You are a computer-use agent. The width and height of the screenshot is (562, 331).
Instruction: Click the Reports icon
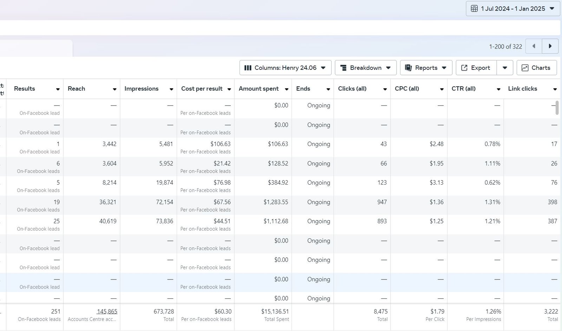click(408, 68)
